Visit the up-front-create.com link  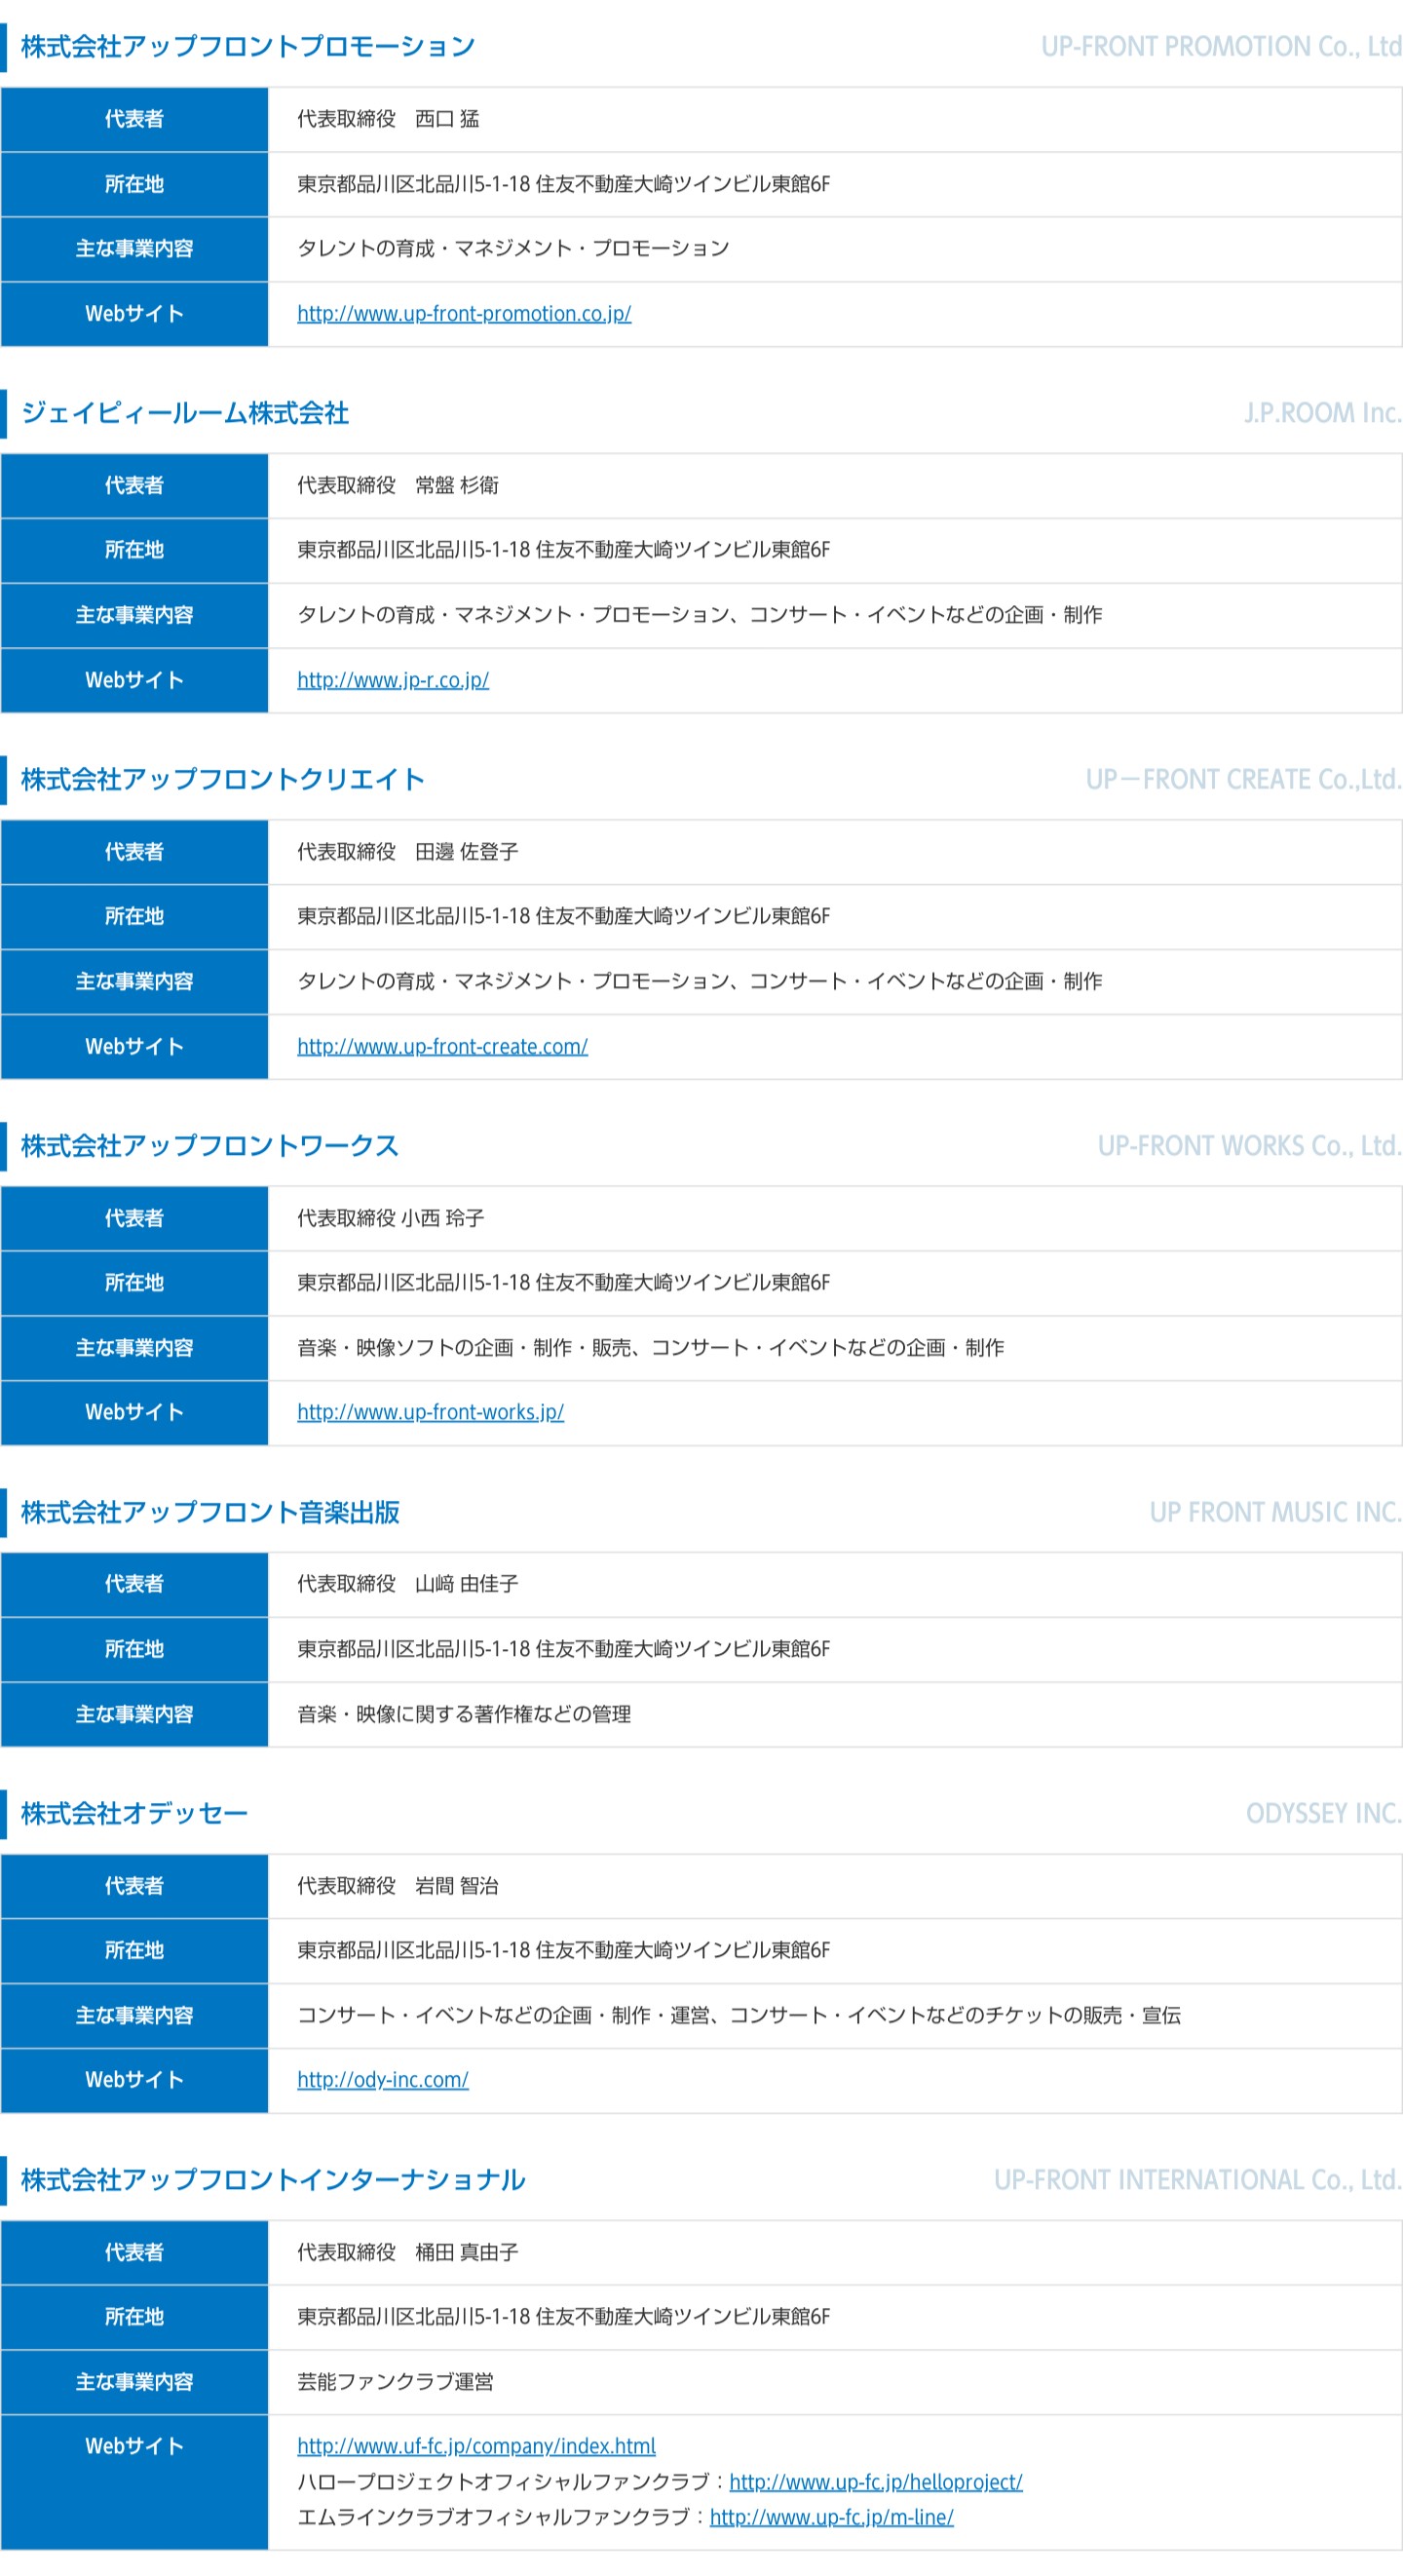pos(442,1046)
